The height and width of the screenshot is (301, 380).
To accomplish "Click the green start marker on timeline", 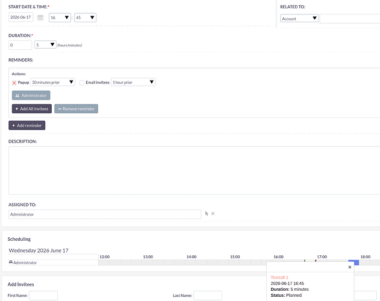I will click(305, 261).
